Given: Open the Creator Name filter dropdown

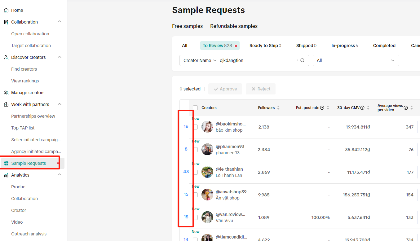Looking at the screenshot, I should tap(200, 60).
